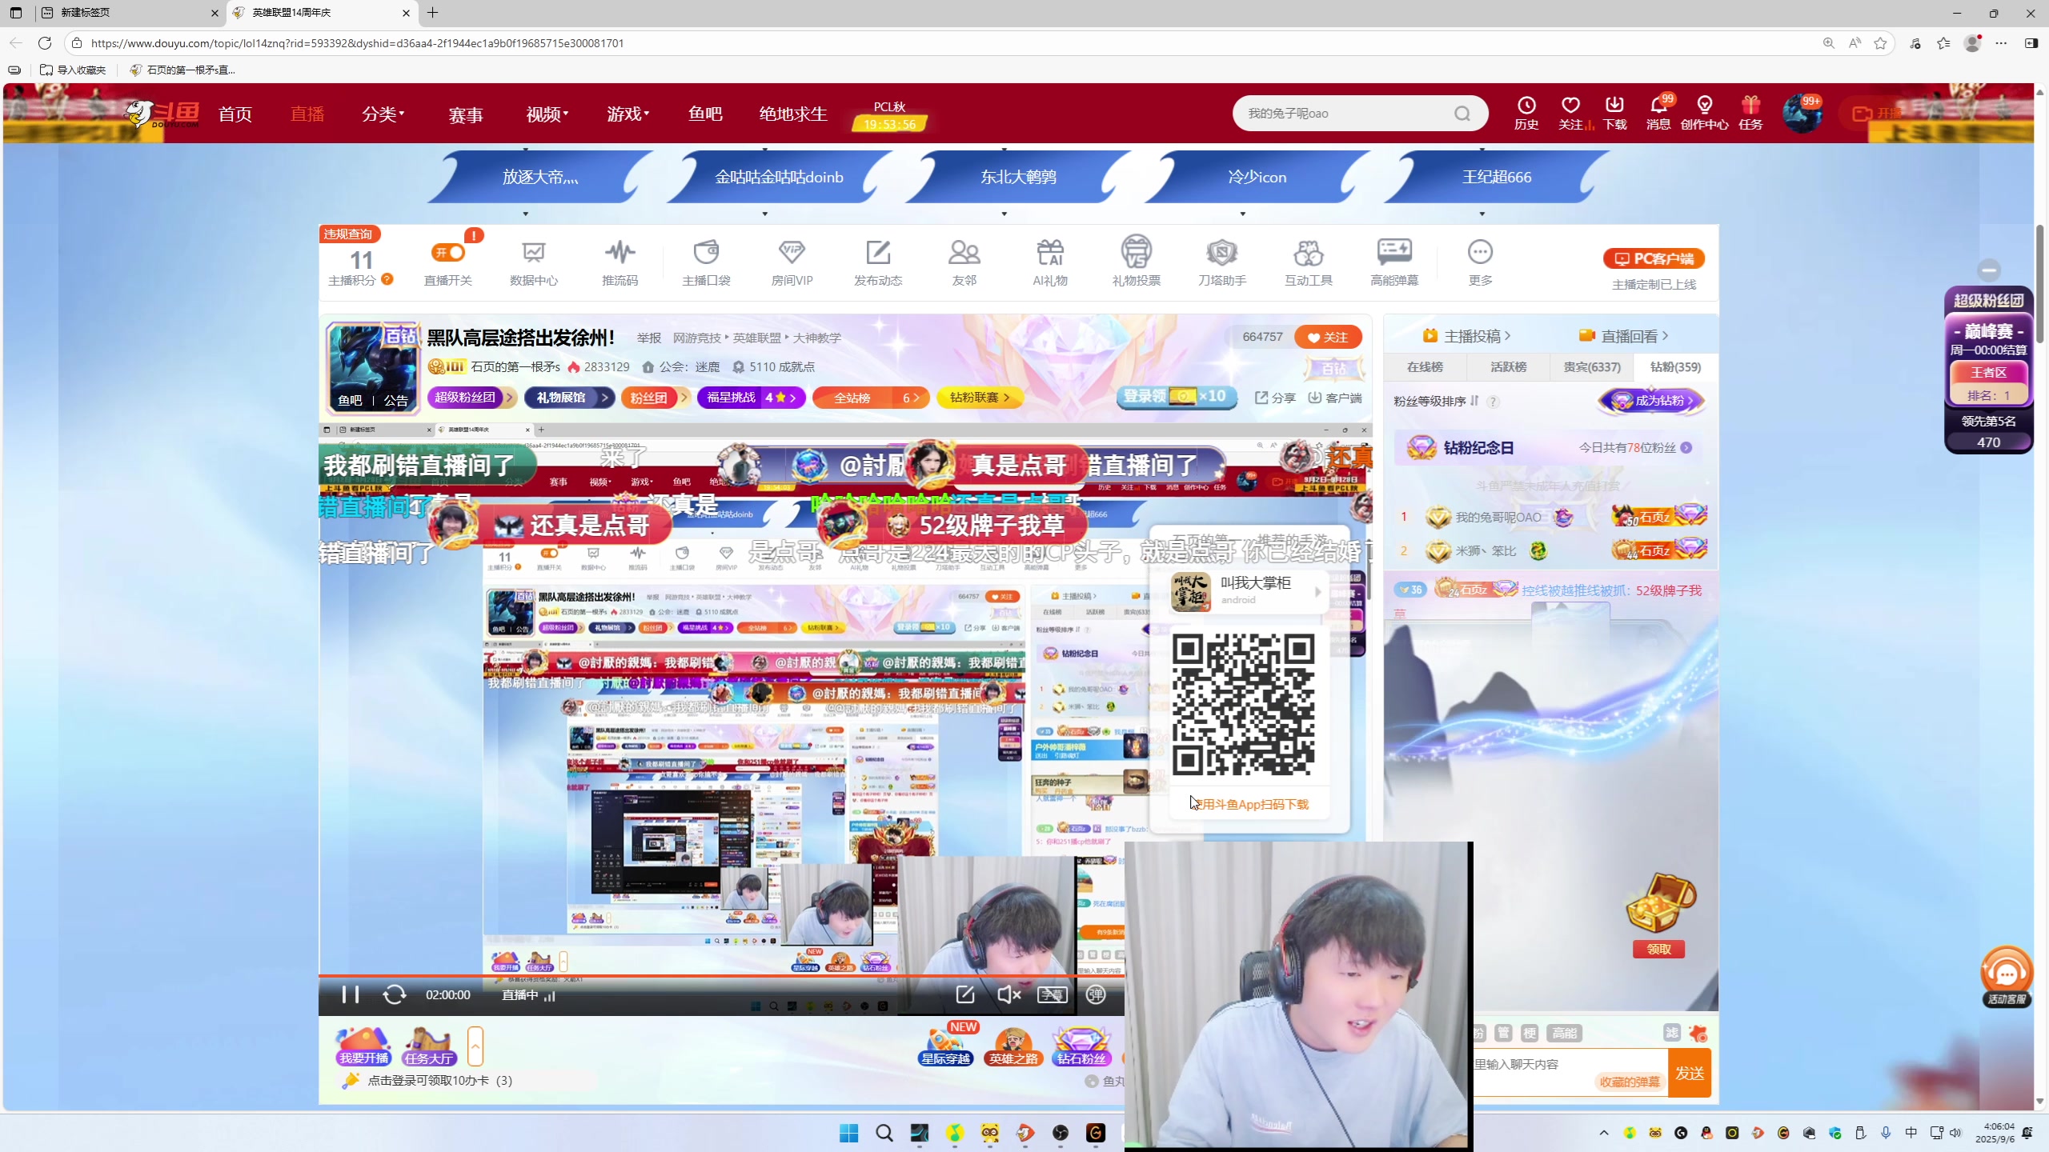Open 主播口袋 streamer pocket icon
Viewport: 2049px width, 1152px height.
706,262
